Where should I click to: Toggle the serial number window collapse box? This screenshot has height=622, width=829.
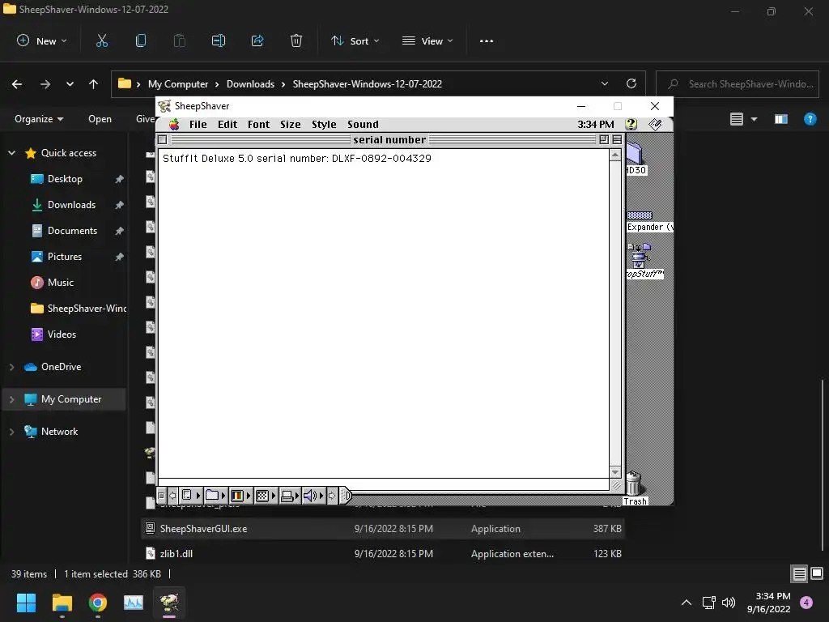(x=617, y=139)
